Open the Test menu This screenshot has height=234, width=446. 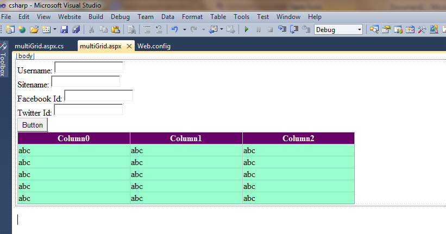tap(263, 17)
